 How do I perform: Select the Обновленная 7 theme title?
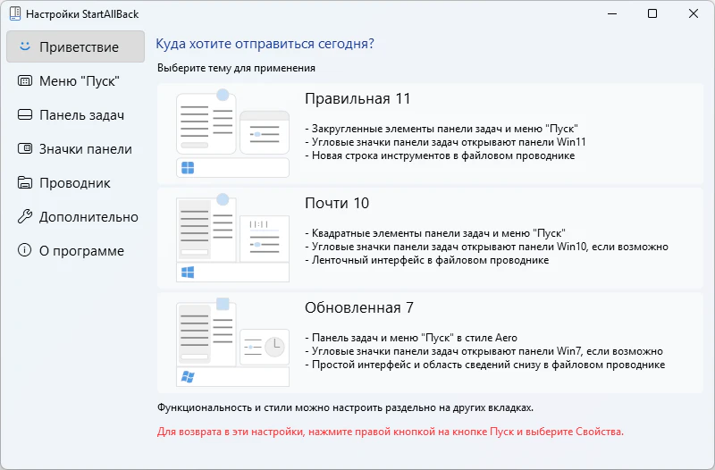pos(359,307)
